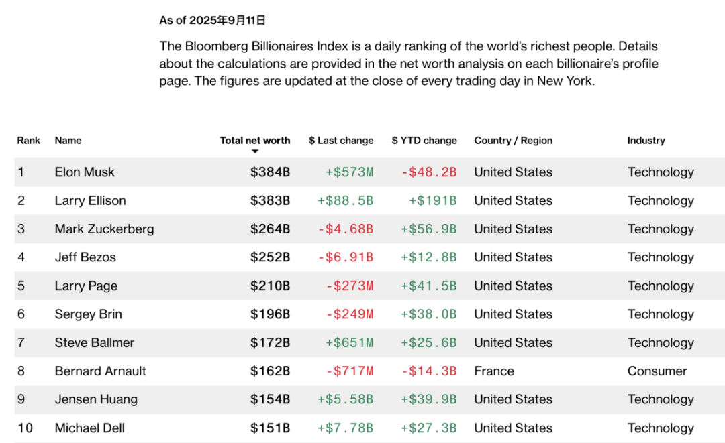Screen dimensions: 725x443
Task: Click Consumer industry in Arnault's row
Action: tap(657, 371)
